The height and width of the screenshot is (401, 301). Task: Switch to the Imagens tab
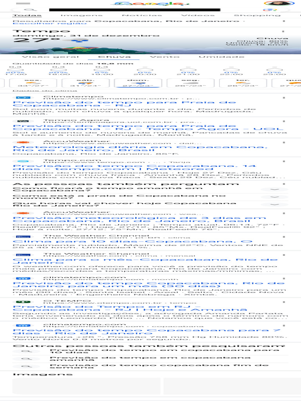[x=82, y=15]
